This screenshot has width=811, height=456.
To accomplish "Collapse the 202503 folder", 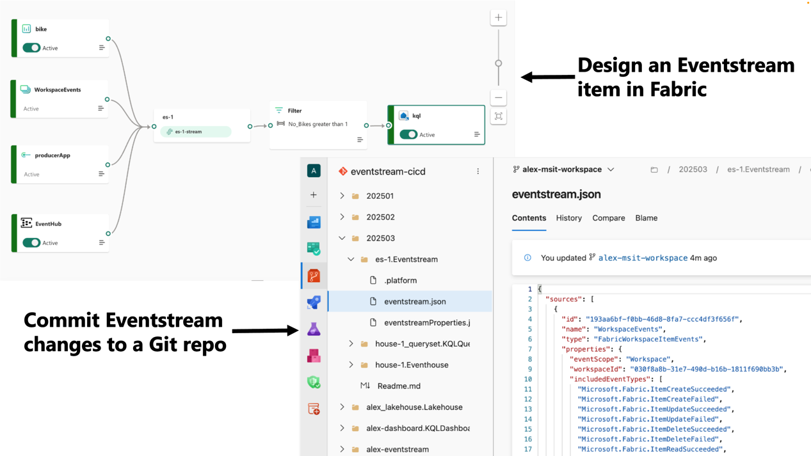I will click(x=342, y=239).
